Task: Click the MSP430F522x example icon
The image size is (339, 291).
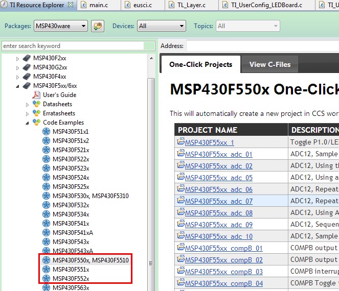Action: coord(46,159)
